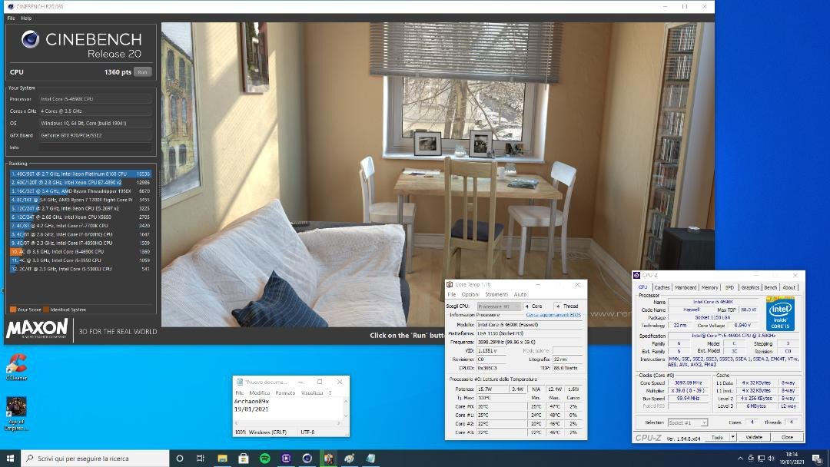Open the purple square app in taskbar
Viewport: 830px width, 467px height.
tap(286, 458)
